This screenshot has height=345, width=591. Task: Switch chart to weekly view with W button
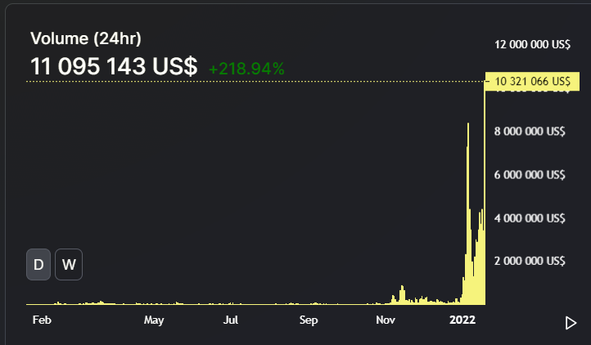point(69,264)
